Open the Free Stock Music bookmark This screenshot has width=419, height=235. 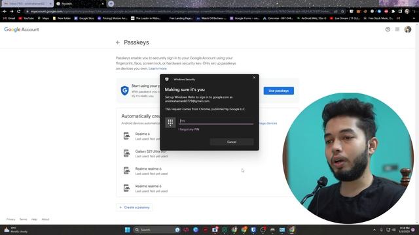(378, 18)
